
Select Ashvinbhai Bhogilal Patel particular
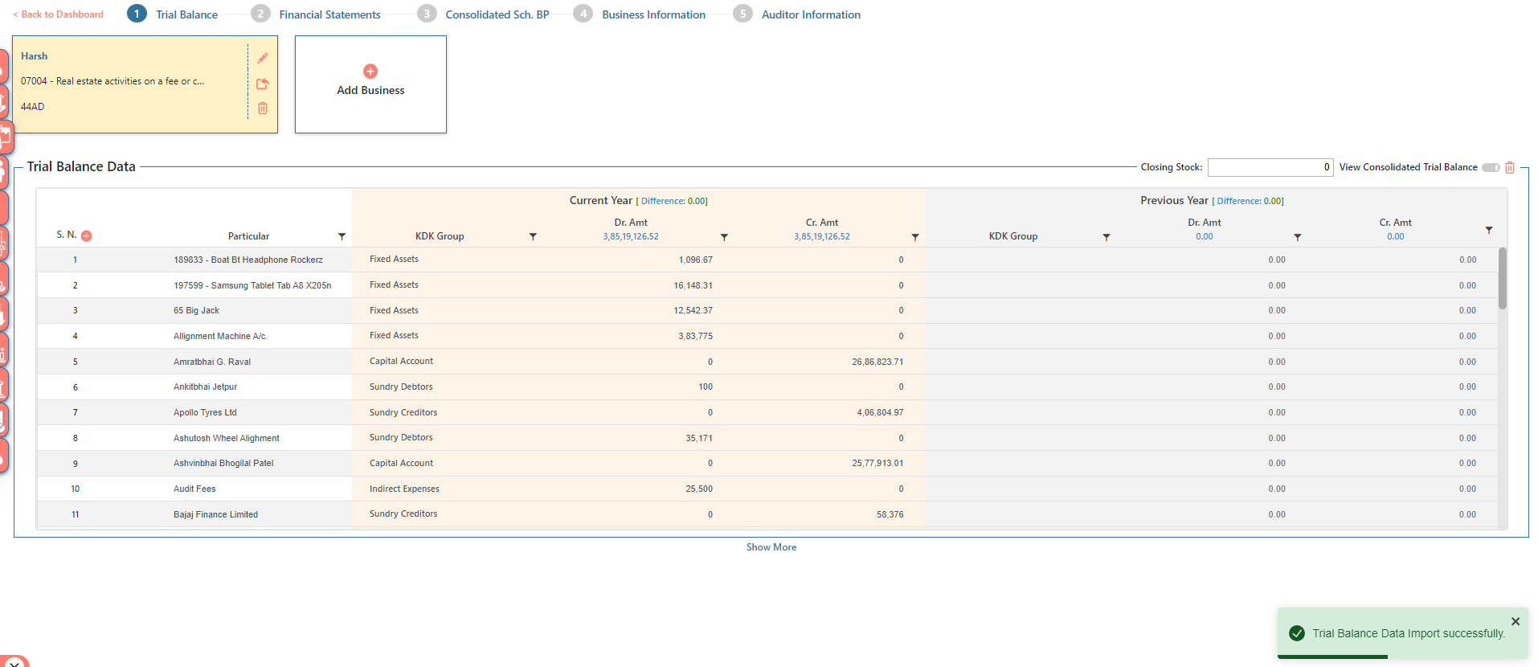pos(223,463)
